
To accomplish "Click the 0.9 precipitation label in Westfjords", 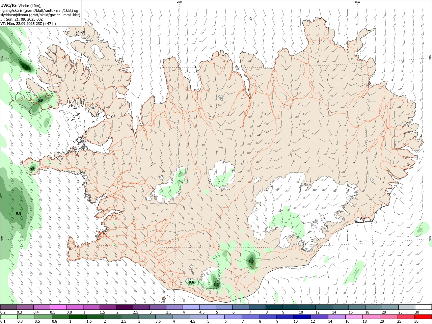I will pos(40,101).
